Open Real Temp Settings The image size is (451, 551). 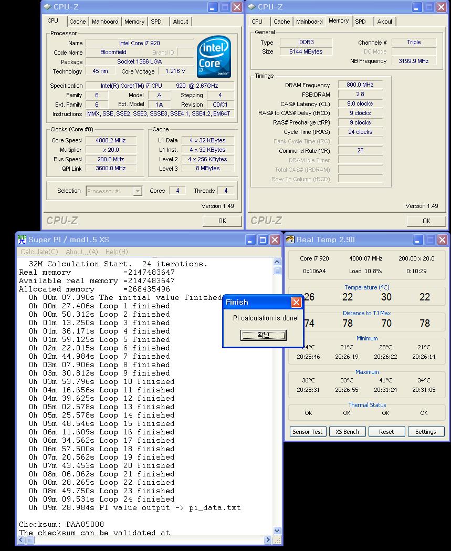[426, 432]
